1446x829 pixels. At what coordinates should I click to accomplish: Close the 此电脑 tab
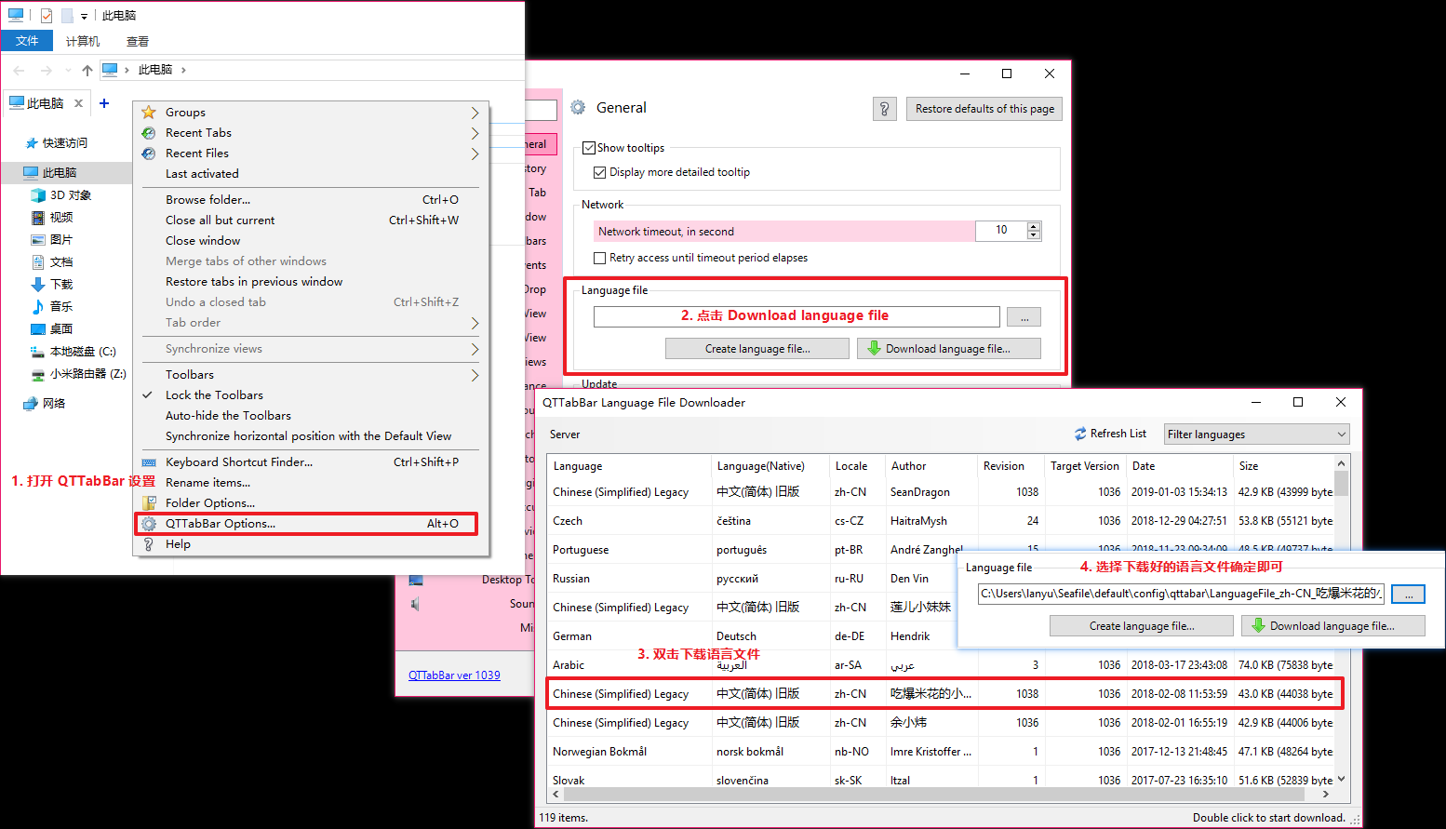point(79,103)
